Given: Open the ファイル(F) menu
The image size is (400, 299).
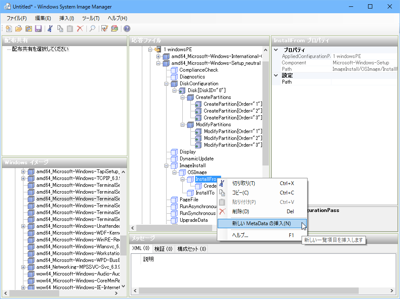Looking at the screenshot, I should point(17,18).
